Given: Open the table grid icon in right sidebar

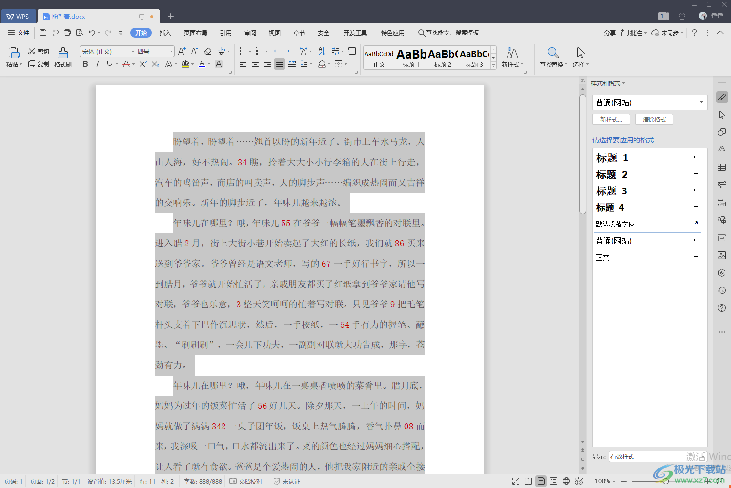Looking at the screenshot, I should [722, 167].
